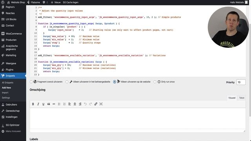
Task: Open Hallo Webtails user account menu
Action: [239, 2]
